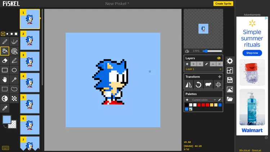Merge with the layer below
Screen dimensions: 270x152
[x=213, y=64]
